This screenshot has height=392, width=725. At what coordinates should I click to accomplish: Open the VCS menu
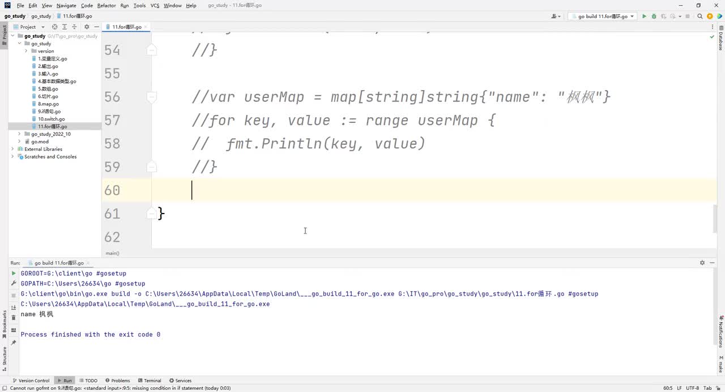click(155, 5)
